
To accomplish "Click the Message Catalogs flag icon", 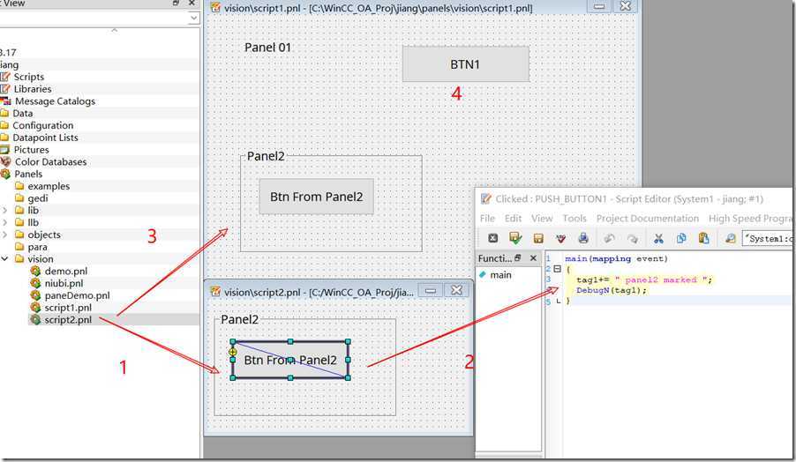I will click(x=5, y=101).
